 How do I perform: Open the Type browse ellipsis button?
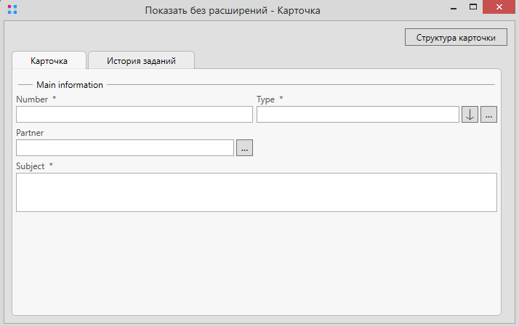tap(488, 114)
